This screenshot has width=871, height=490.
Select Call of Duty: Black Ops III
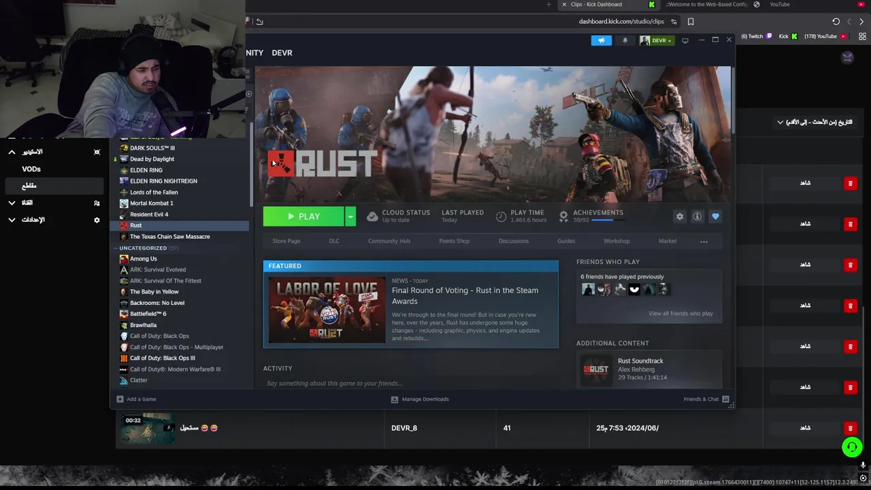click(x=162, y=358)
